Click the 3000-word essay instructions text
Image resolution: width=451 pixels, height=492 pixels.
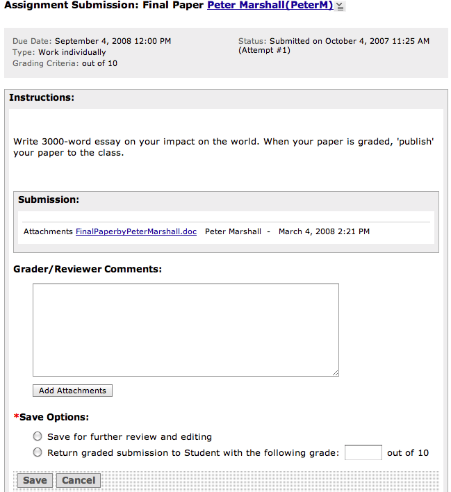(223, 147)
